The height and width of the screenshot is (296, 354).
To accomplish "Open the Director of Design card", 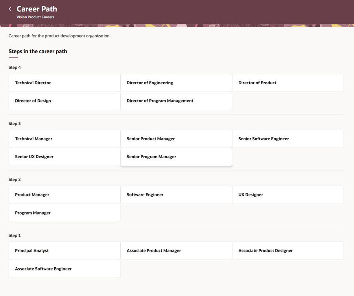I will click(x=64, y=101).
